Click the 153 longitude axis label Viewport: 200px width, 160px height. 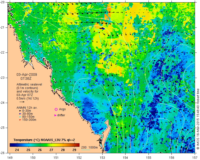(x=102, y=158)
